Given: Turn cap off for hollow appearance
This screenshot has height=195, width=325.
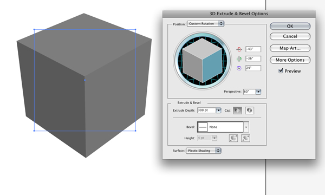Looking at the screenshot, I should tap(250, 110).
